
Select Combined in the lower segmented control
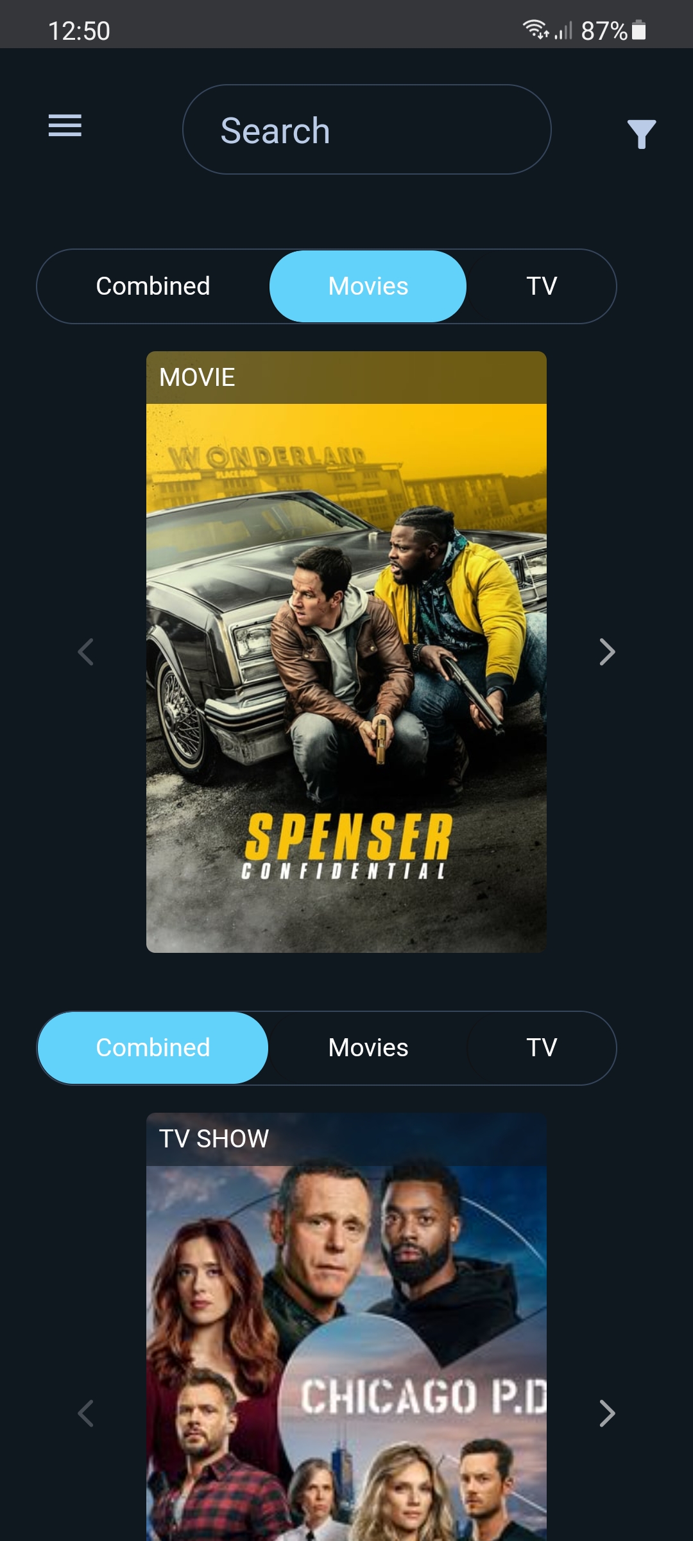click(x=153, y=1048)
